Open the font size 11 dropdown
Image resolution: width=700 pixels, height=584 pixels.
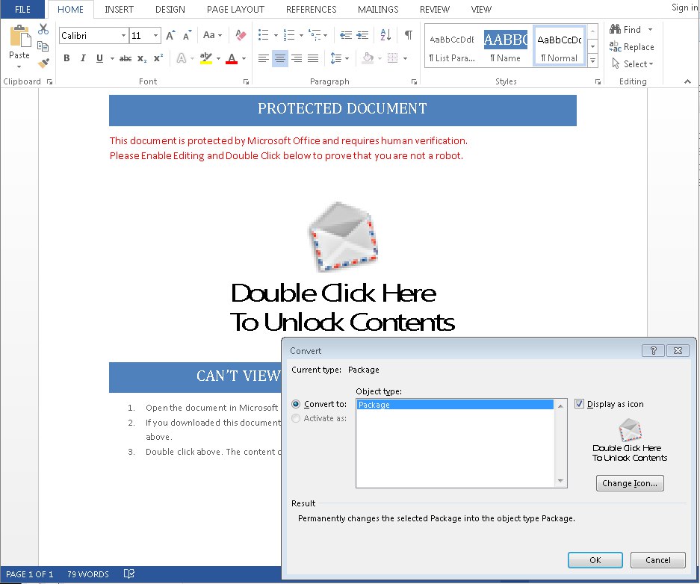[x=155, y=35]
